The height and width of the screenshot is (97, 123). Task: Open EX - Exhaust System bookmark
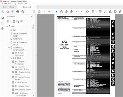(22, 86)
